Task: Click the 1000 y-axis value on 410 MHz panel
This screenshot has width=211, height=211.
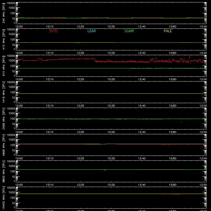Action: coord(12,34)
